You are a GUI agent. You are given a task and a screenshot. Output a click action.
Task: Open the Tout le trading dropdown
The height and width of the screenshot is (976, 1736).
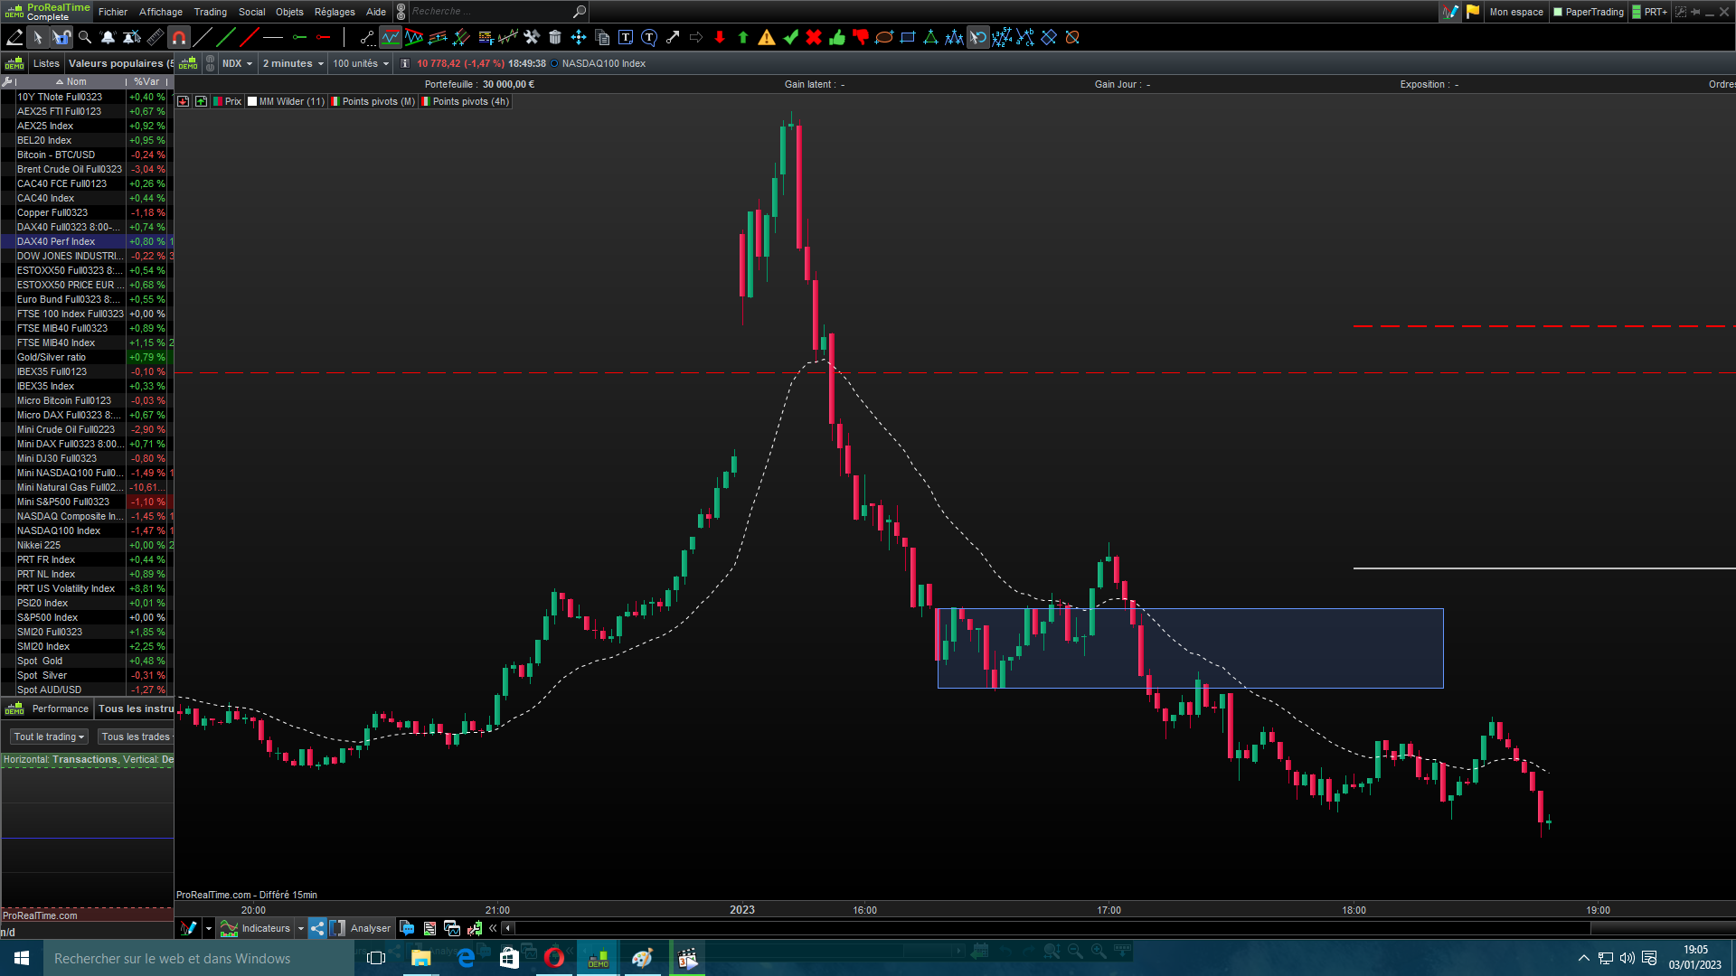pyautogui.click(x=49, y=737)
